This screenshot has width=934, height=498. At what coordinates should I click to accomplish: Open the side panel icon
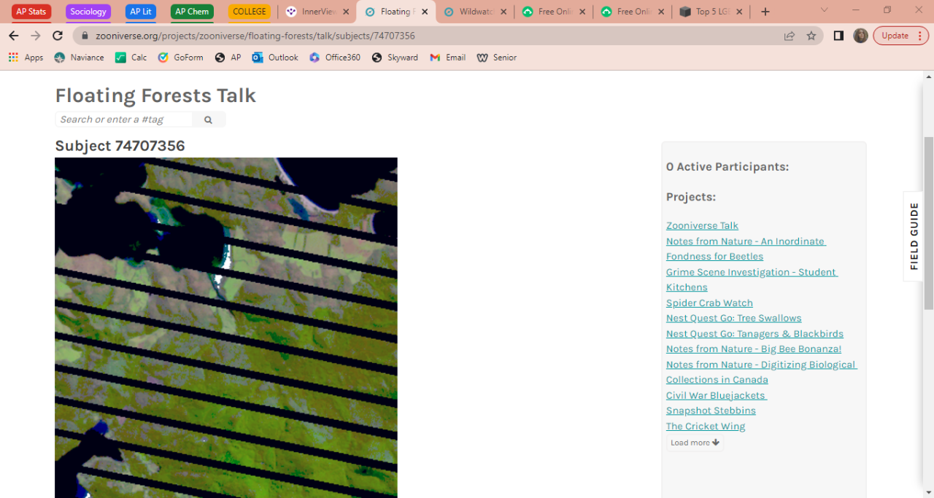pos(838,36)
